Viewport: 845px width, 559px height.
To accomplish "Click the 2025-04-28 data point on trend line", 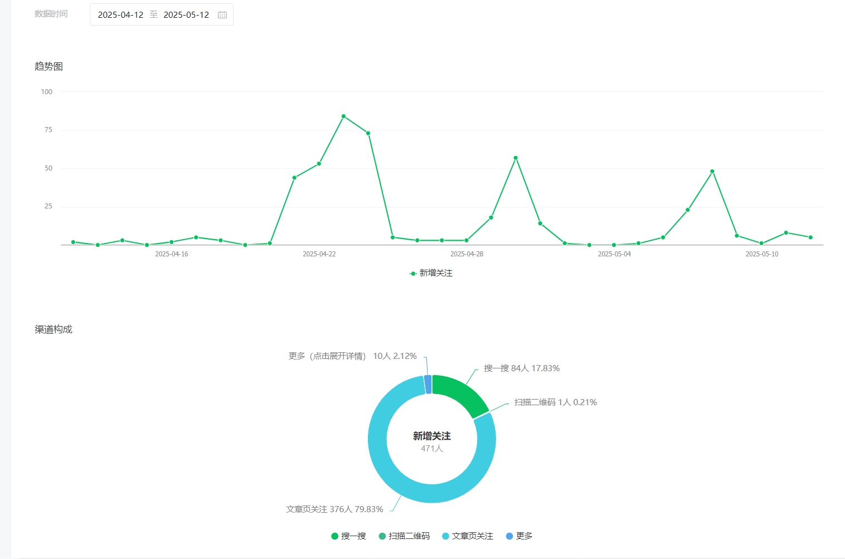I will coord(467,241).
